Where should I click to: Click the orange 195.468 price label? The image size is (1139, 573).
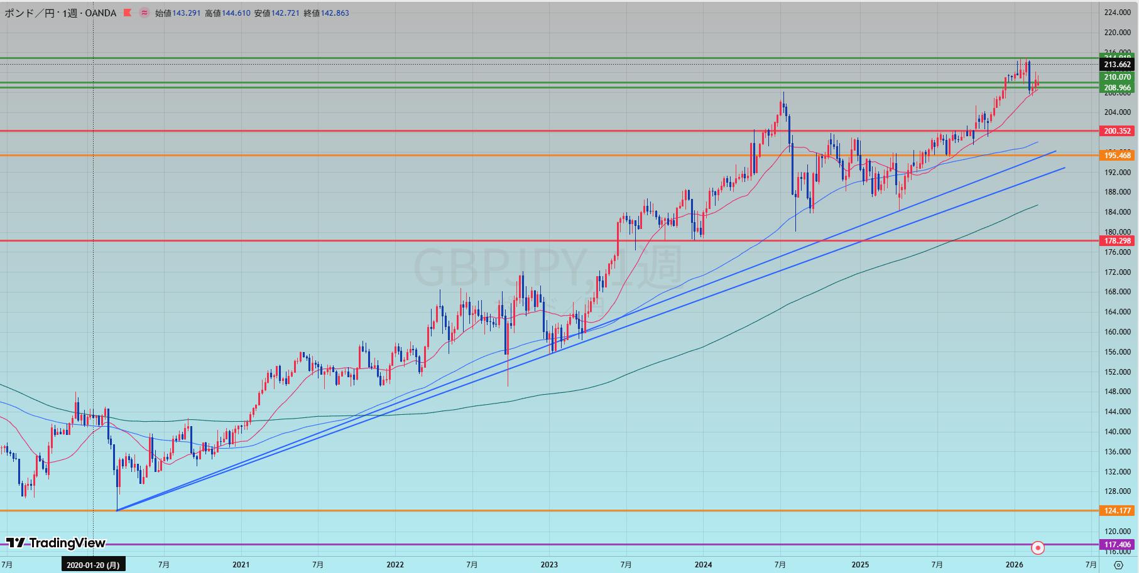pos(1117,156)
